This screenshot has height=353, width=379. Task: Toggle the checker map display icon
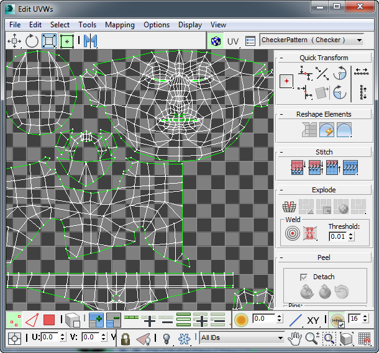point(216,41)
